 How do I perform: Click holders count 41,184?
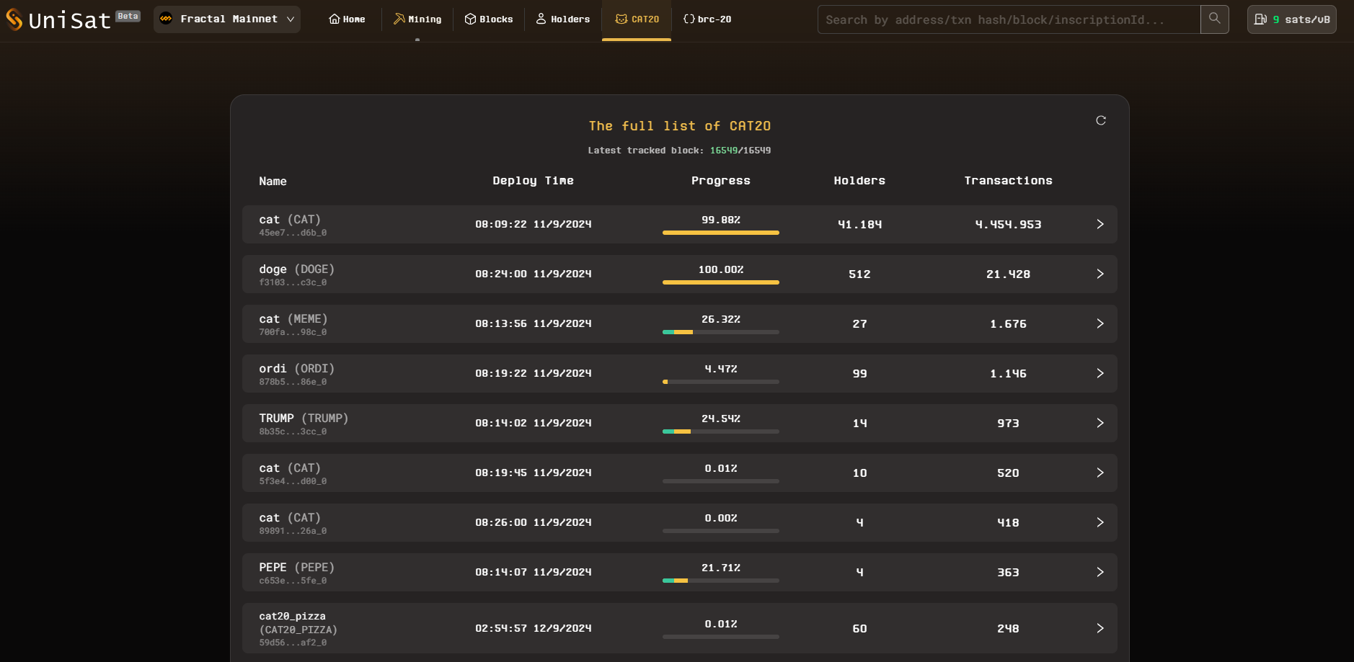859,225
